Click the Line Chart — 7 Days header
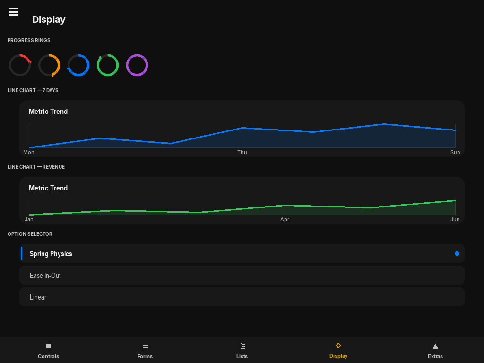Image resolution: width=484 pixels, height=363 pixels. point(33,90)
